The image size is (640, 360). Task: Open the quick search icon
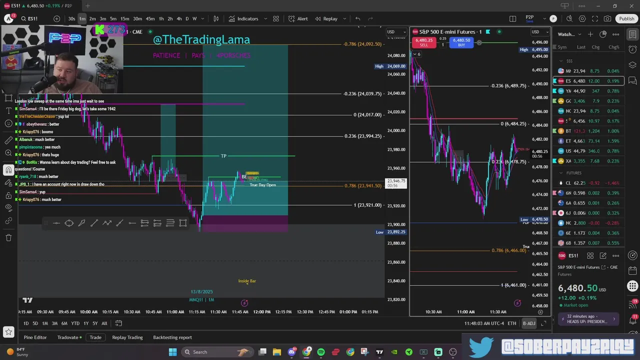click(x=569, y=18)
